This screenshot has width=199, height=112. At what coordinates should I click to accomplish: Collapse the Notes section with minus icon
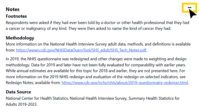tap(189, 8)
